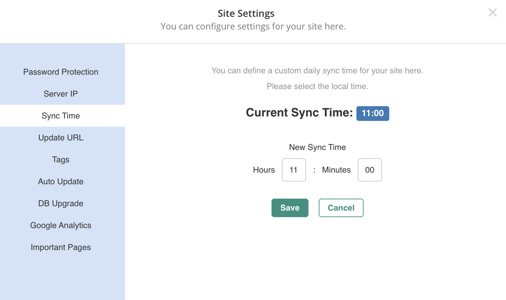Switch to the DB Upgrade section
The height and width of the screenshot is (300, 506).
[x=61, y=203]
